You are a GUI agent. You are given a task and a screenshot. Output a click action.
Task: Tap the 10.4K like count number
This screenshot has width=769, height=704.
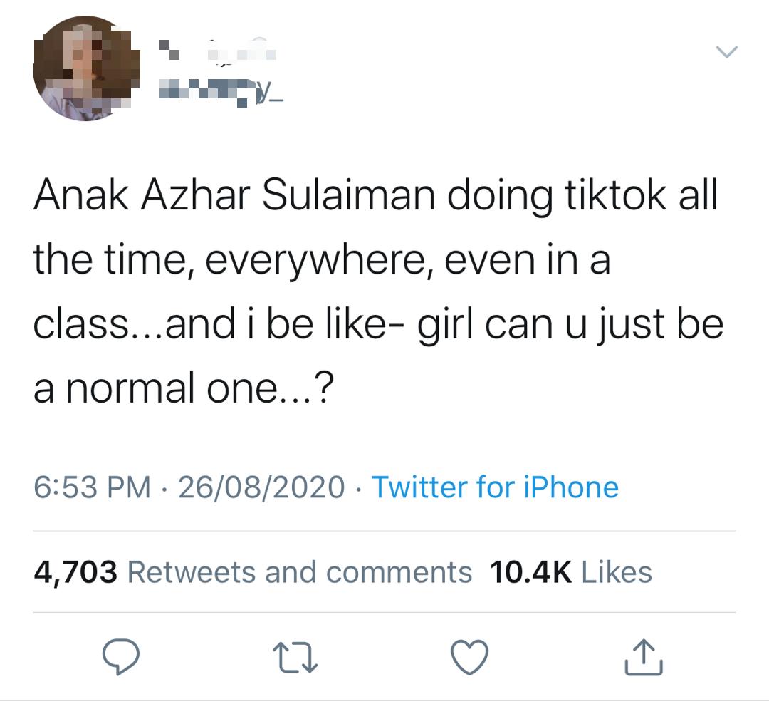point(531,572)
